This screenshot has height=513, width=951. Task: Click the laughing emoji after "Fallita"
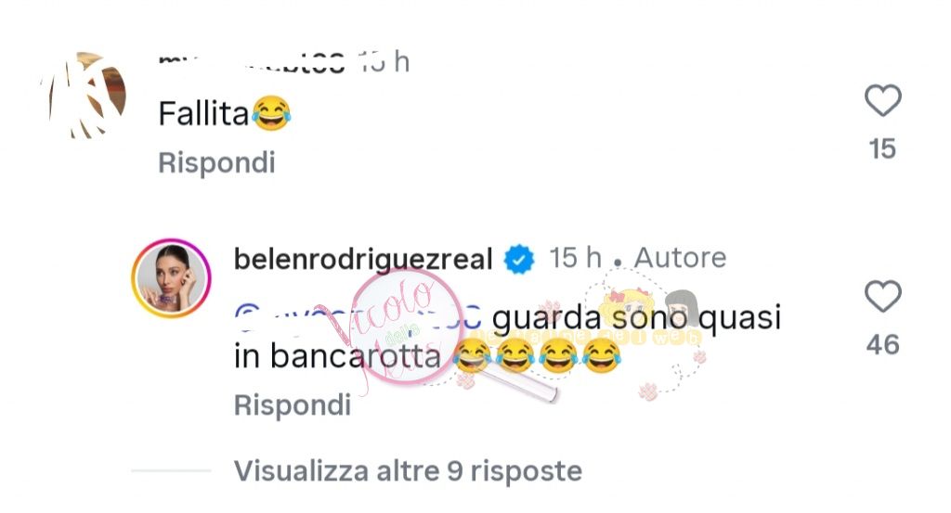pos(271,113)
